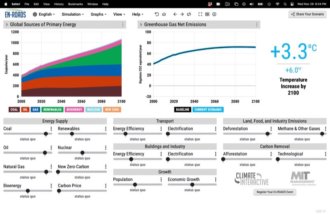Click the Nuclear slider handle
This screenshot has height=214, width=330.
click(x=82, y=153)
